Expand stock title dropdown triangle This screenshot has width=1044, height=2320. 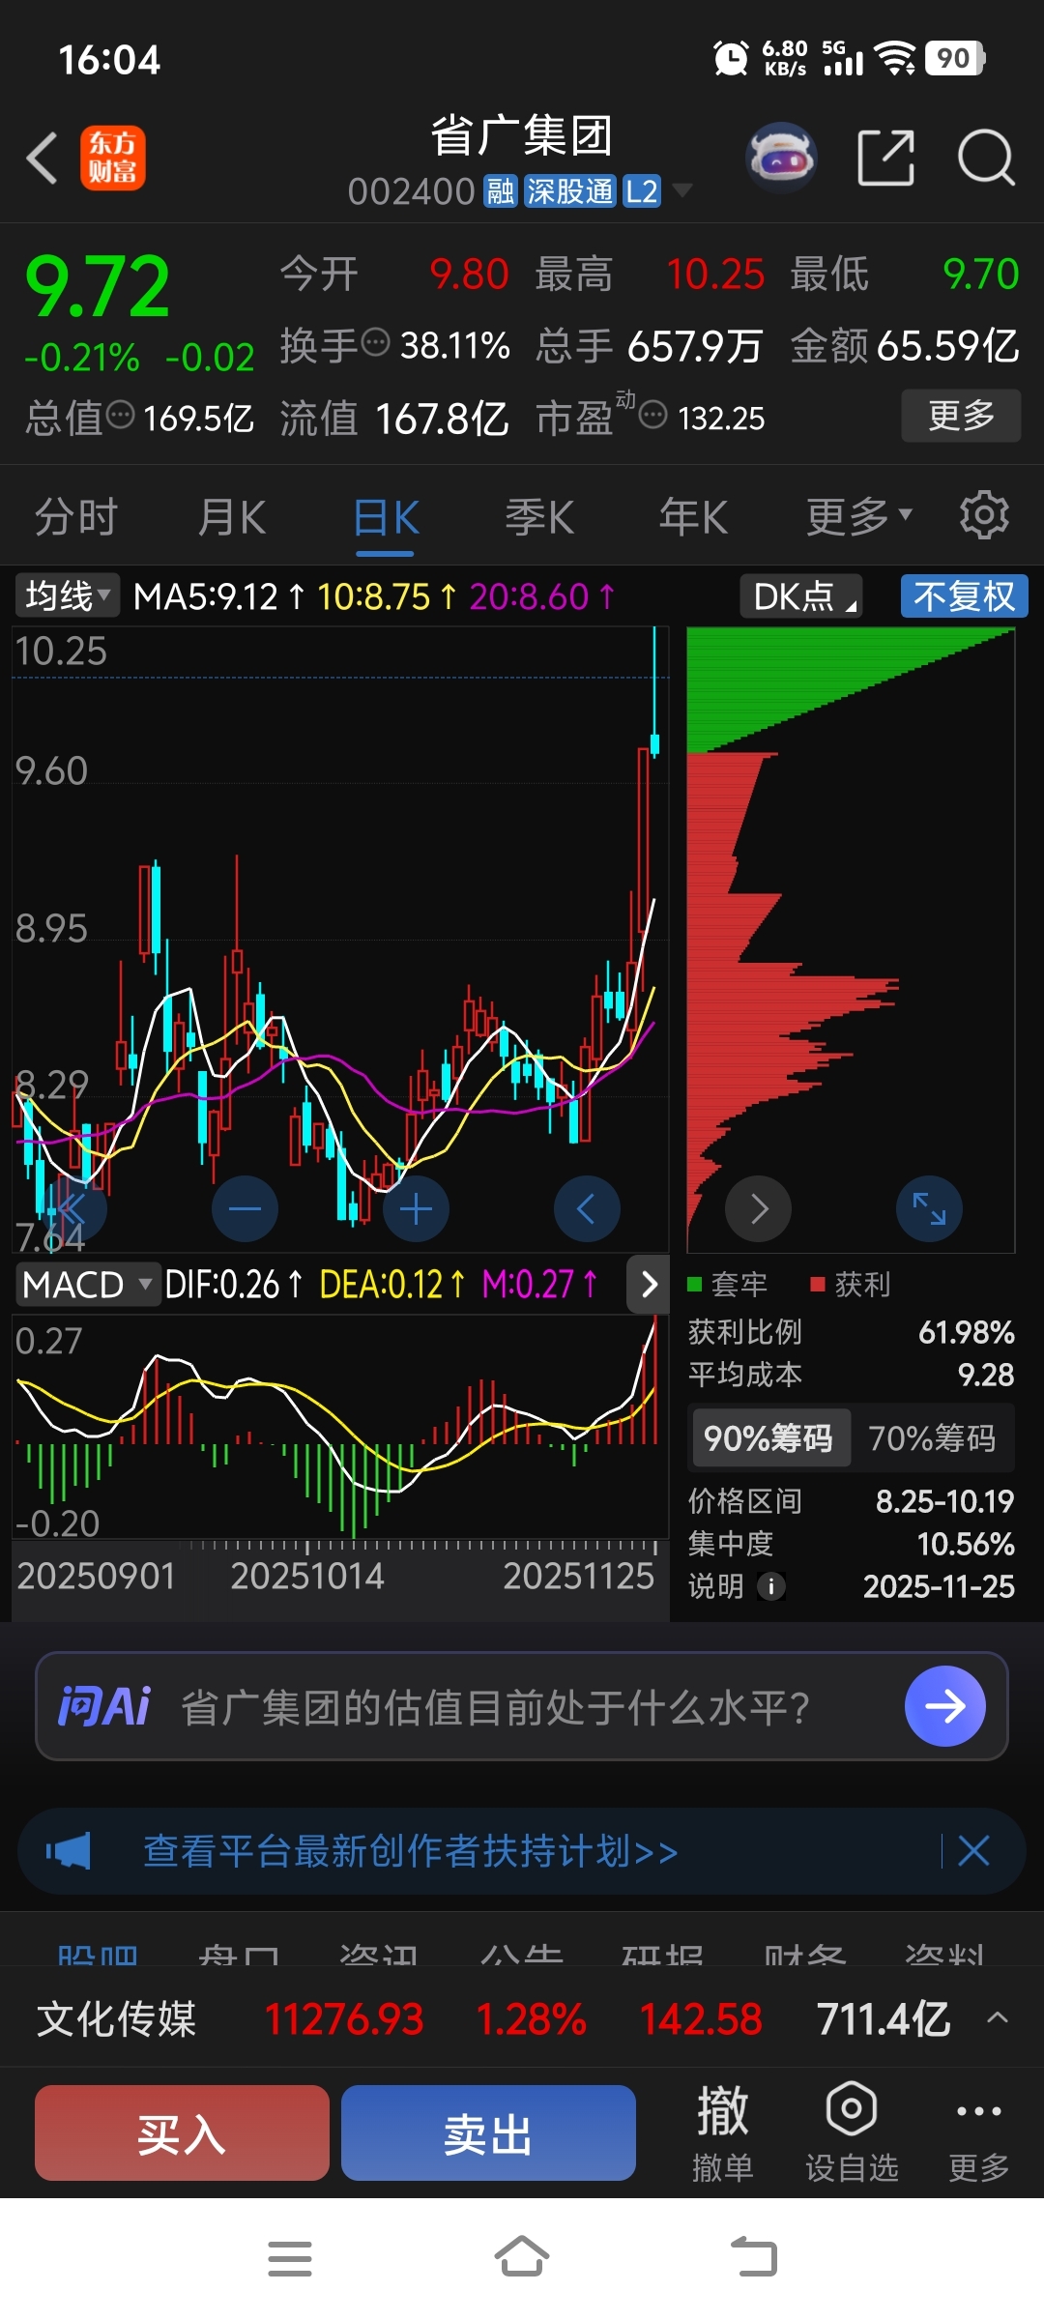pos(682,190)
